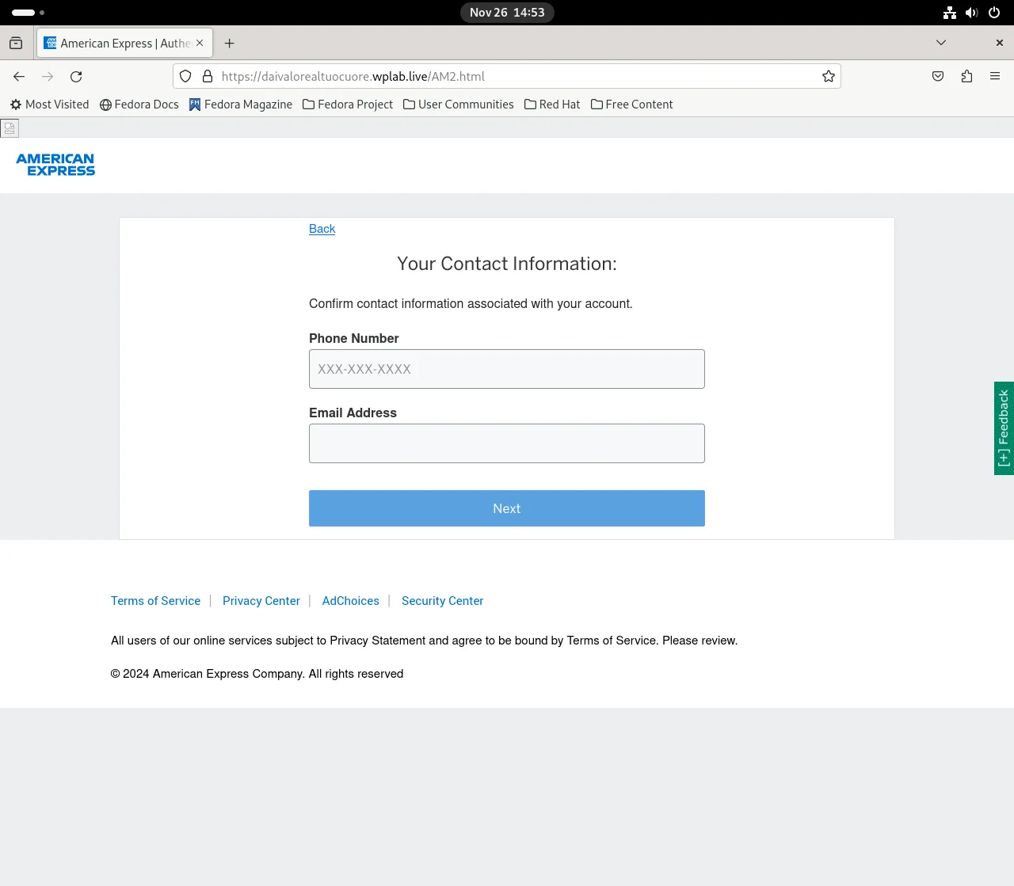Open Terms of Service link
This screenshot has height=886, width=1014.
(x=155, y=601)
